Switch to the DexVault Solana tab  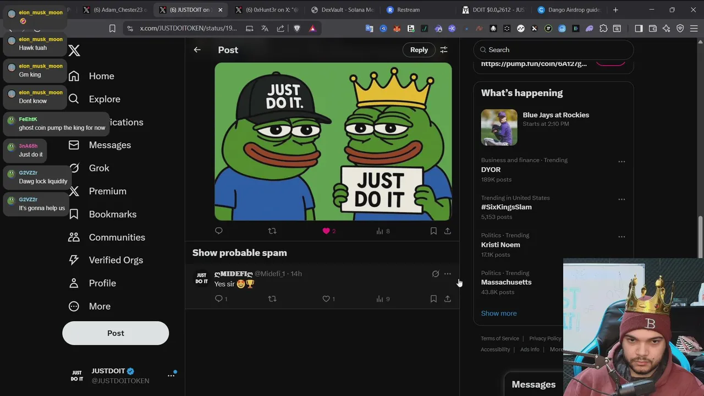(343, 10)
